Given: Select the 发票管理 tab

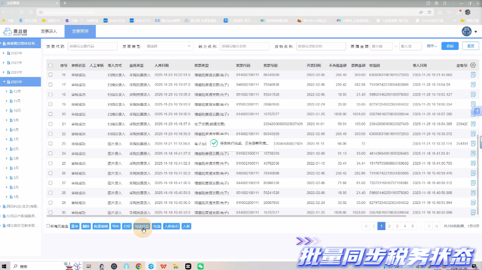Looking at the screenshot, I should tap(80, 32).
